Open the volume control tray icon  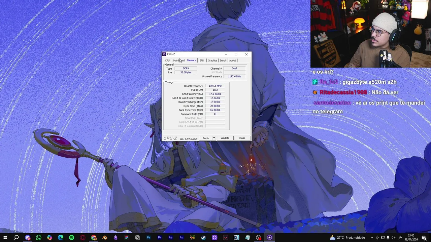394,238
